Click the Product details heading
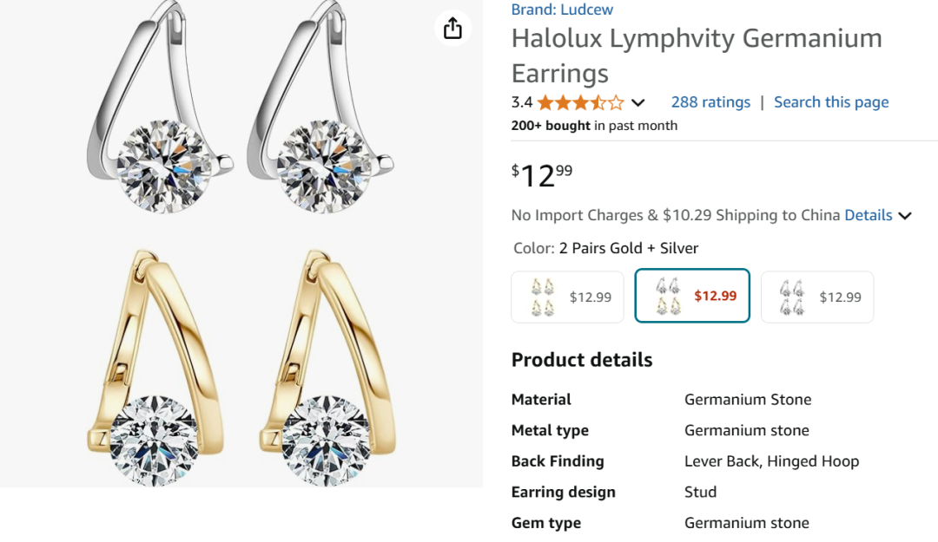The height and width of the screenshot is (542, 938). tap(582, 360)
